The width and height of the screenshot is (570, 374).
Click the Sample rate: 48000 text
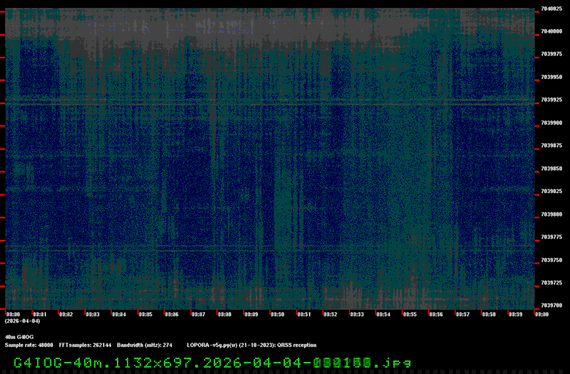point(28,345)
